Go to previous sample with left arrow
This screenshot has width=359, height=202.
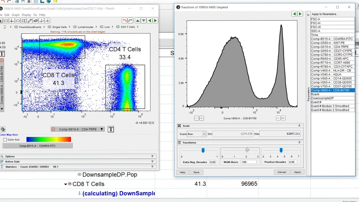[x=149, y=21]
